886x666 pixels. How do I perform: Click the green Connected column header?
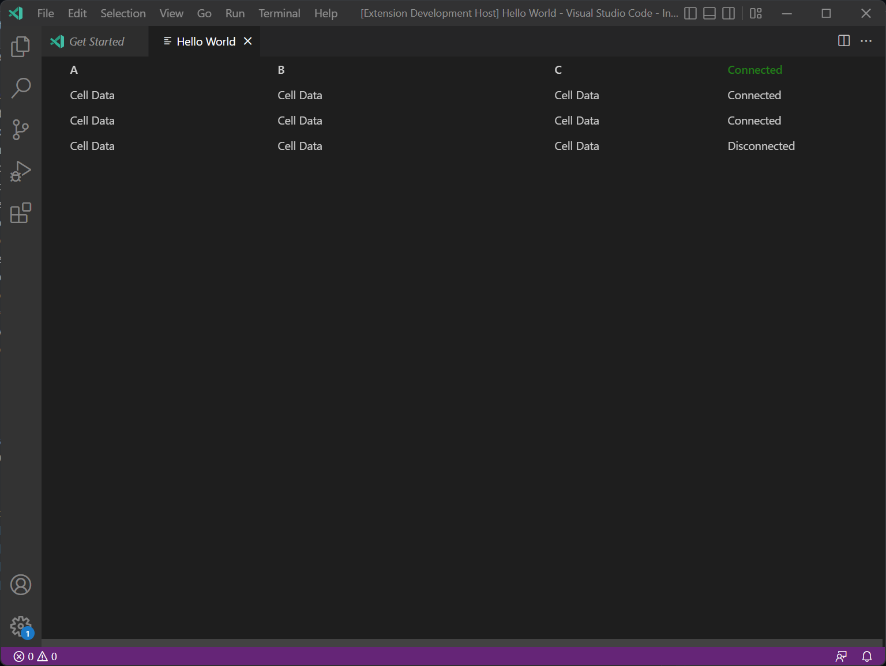coord(754,69)
